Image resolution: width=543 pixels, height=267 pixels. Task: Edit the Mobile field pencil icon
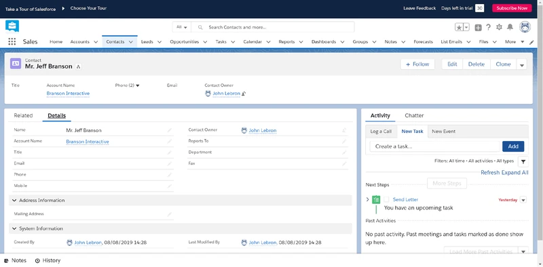tap(169, 186)
